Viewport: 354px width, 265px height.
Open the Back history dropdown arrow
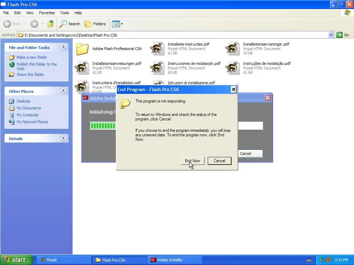[25, 24]
